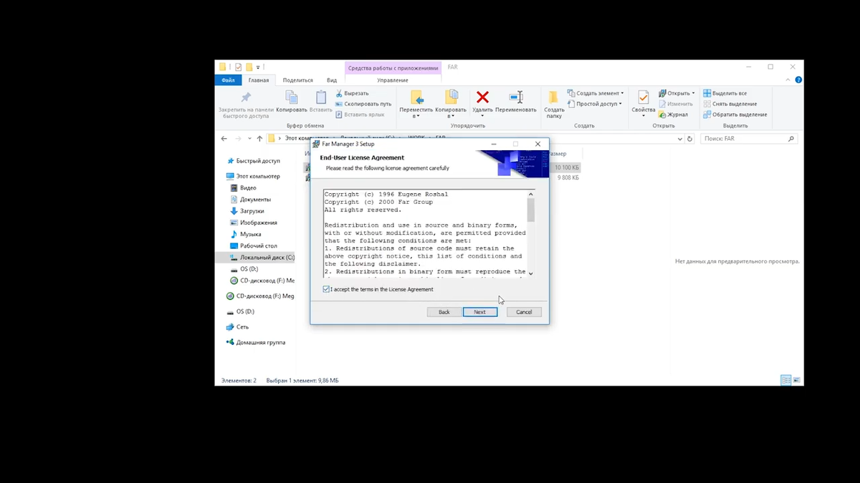This screenshot has height=483, width=860.
Task: Open Рабочий стол in navigation pane
Action: tap(253, 245)
